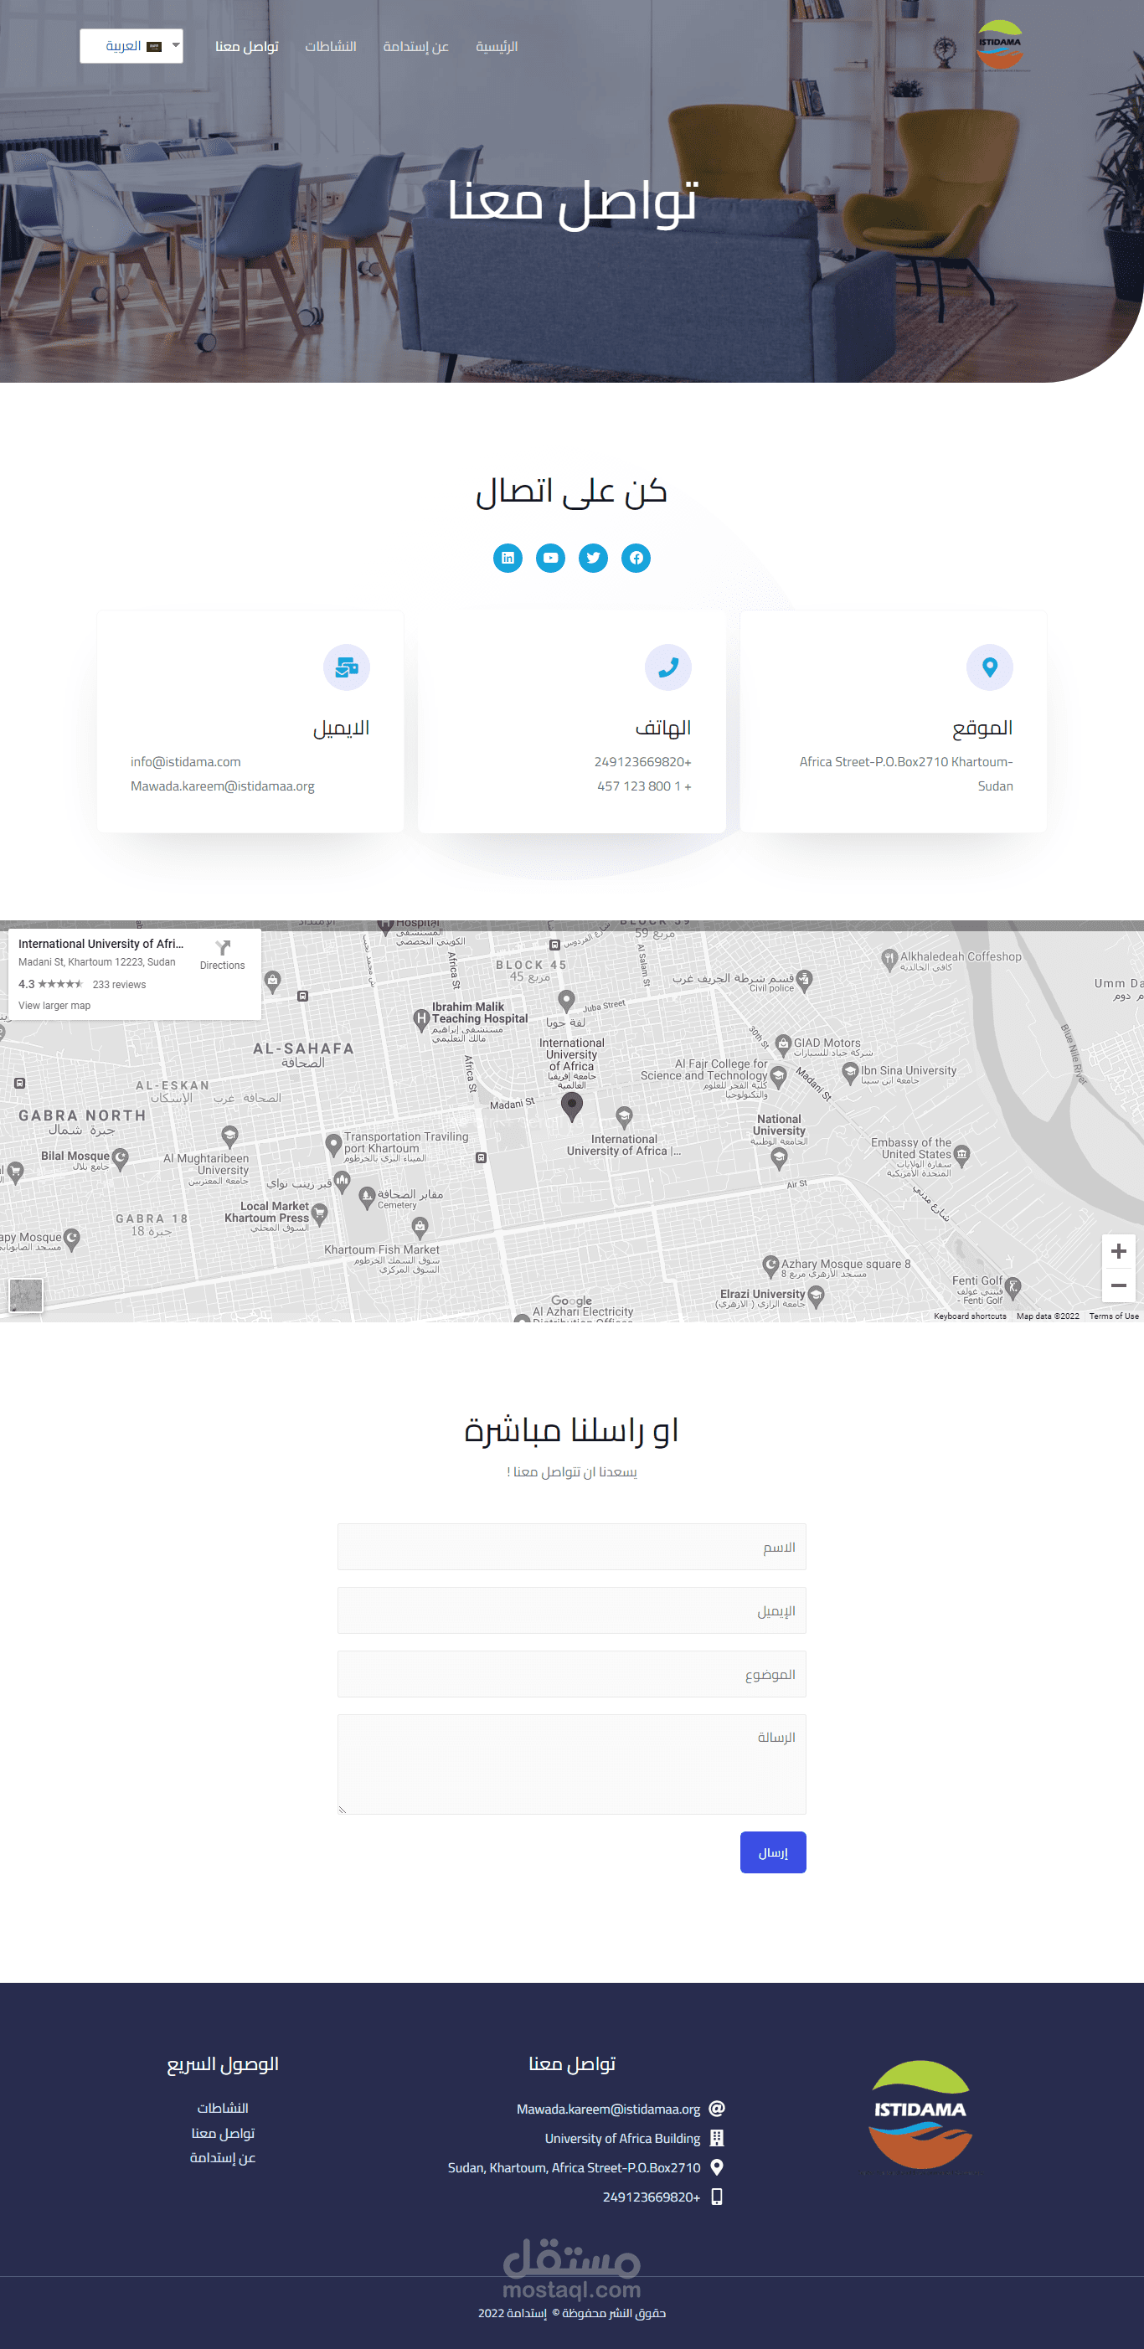Select the Ibrahim Malik Teaching Hospital marker

pos(420,1020)
